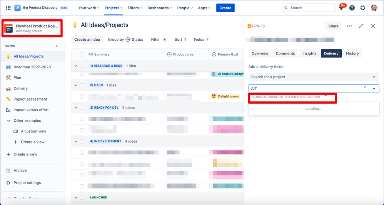Open Group by Status control
Image resolution: width=384 pixels, height=205 pixels.
[125, 39]
